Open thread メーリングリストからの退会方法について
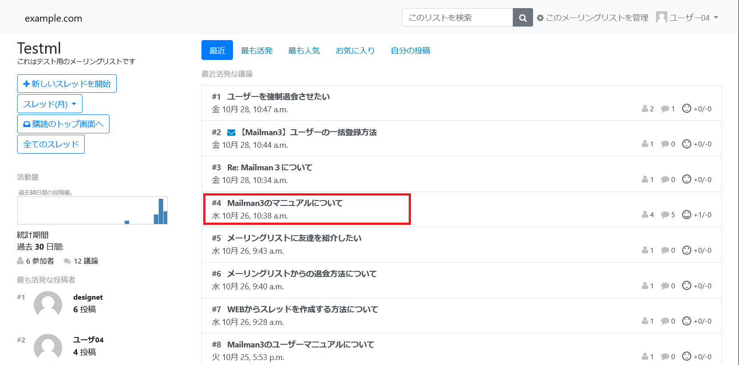Viewport: 739px width, 365px height. (302, 274)
